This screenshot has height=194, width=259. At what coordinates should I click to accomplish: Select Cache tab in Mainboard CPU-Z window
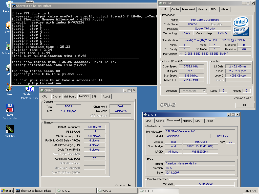coord(160,121)
